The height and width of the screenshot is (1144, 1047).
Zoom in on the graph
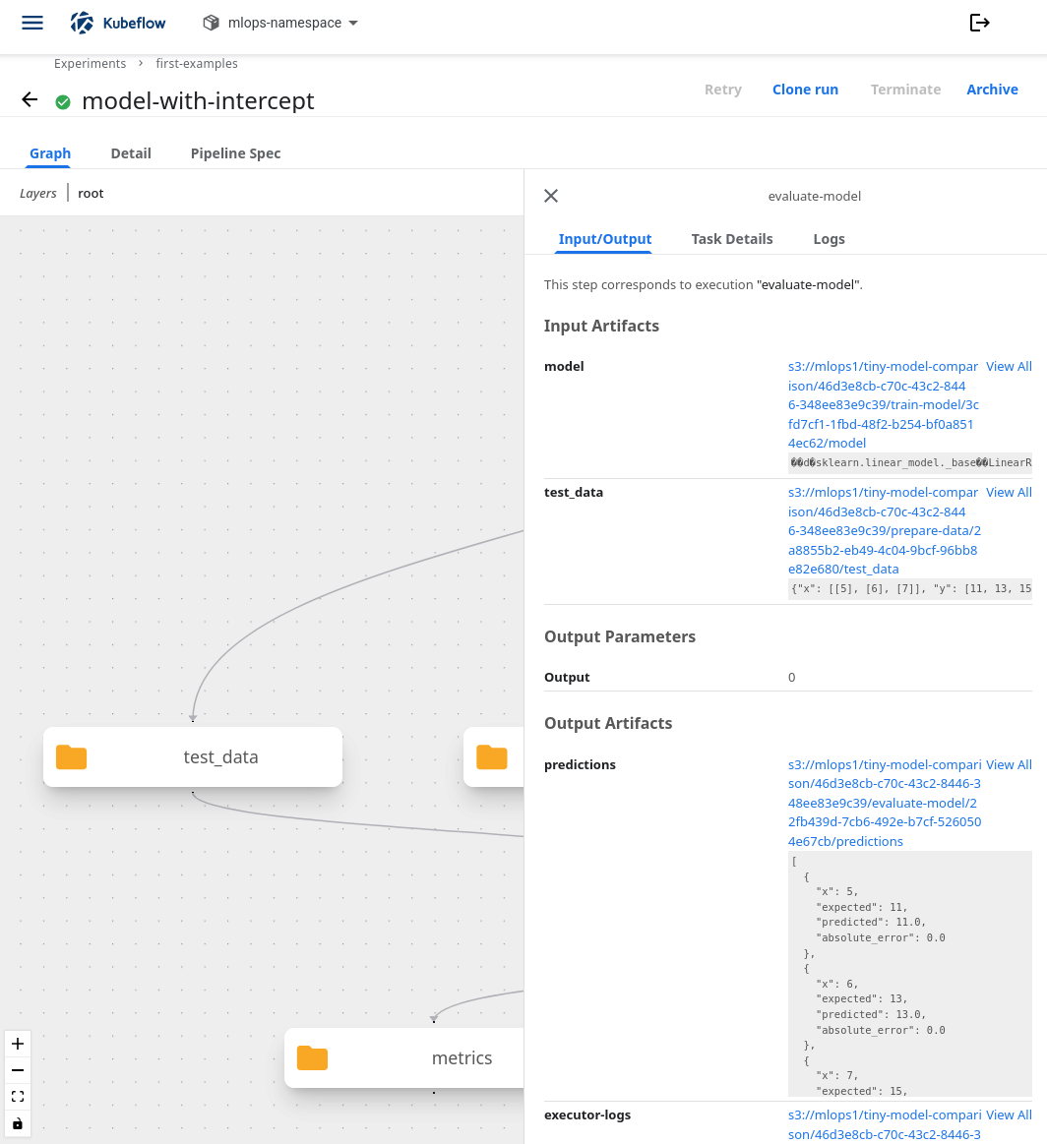18,1044
